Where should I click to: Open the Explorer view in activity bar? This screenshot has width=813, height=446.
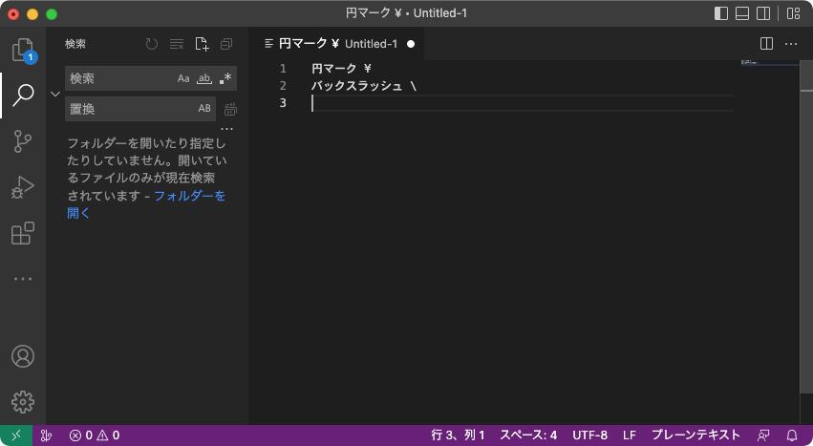(23, 51)
